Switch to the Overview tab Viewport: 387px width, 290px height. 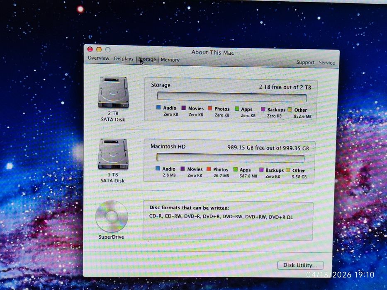(98, 58)
